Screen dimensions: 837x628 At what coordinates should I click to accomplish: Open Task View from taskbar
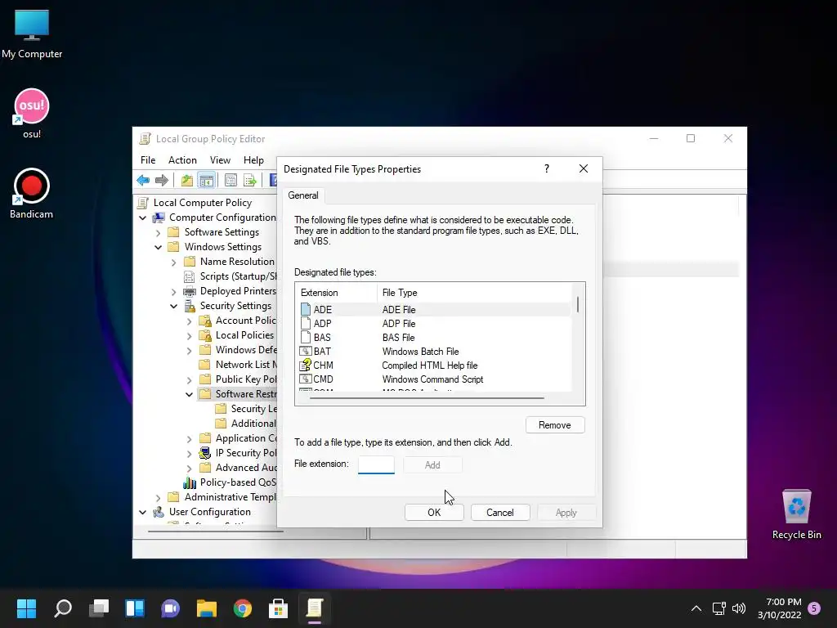[99, 608]
